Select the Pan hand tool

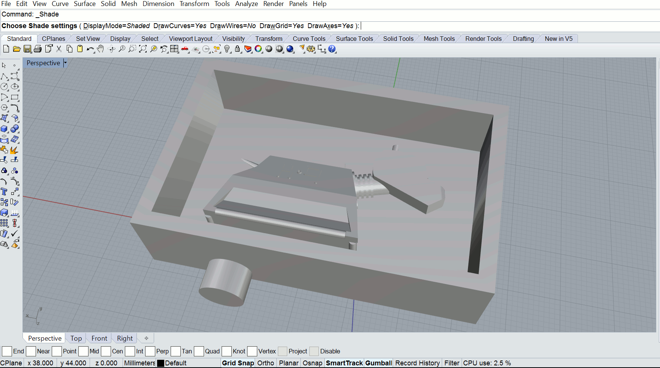point(100,49)
